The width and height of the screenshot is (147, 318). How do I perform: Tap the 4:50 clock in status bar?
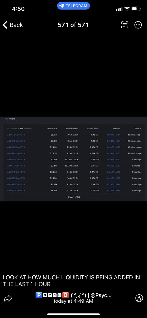point(18,9)
